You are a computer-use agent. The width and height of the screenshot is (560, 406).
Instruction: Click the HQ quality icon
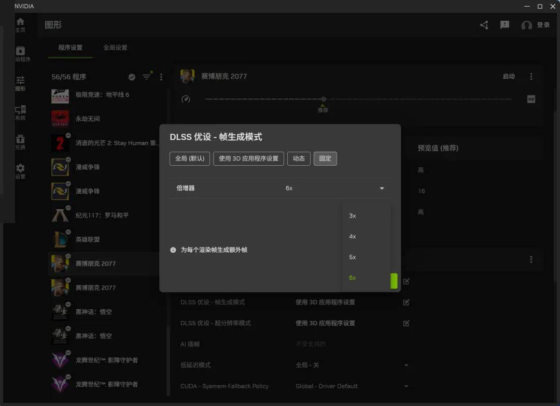point(531,99)
